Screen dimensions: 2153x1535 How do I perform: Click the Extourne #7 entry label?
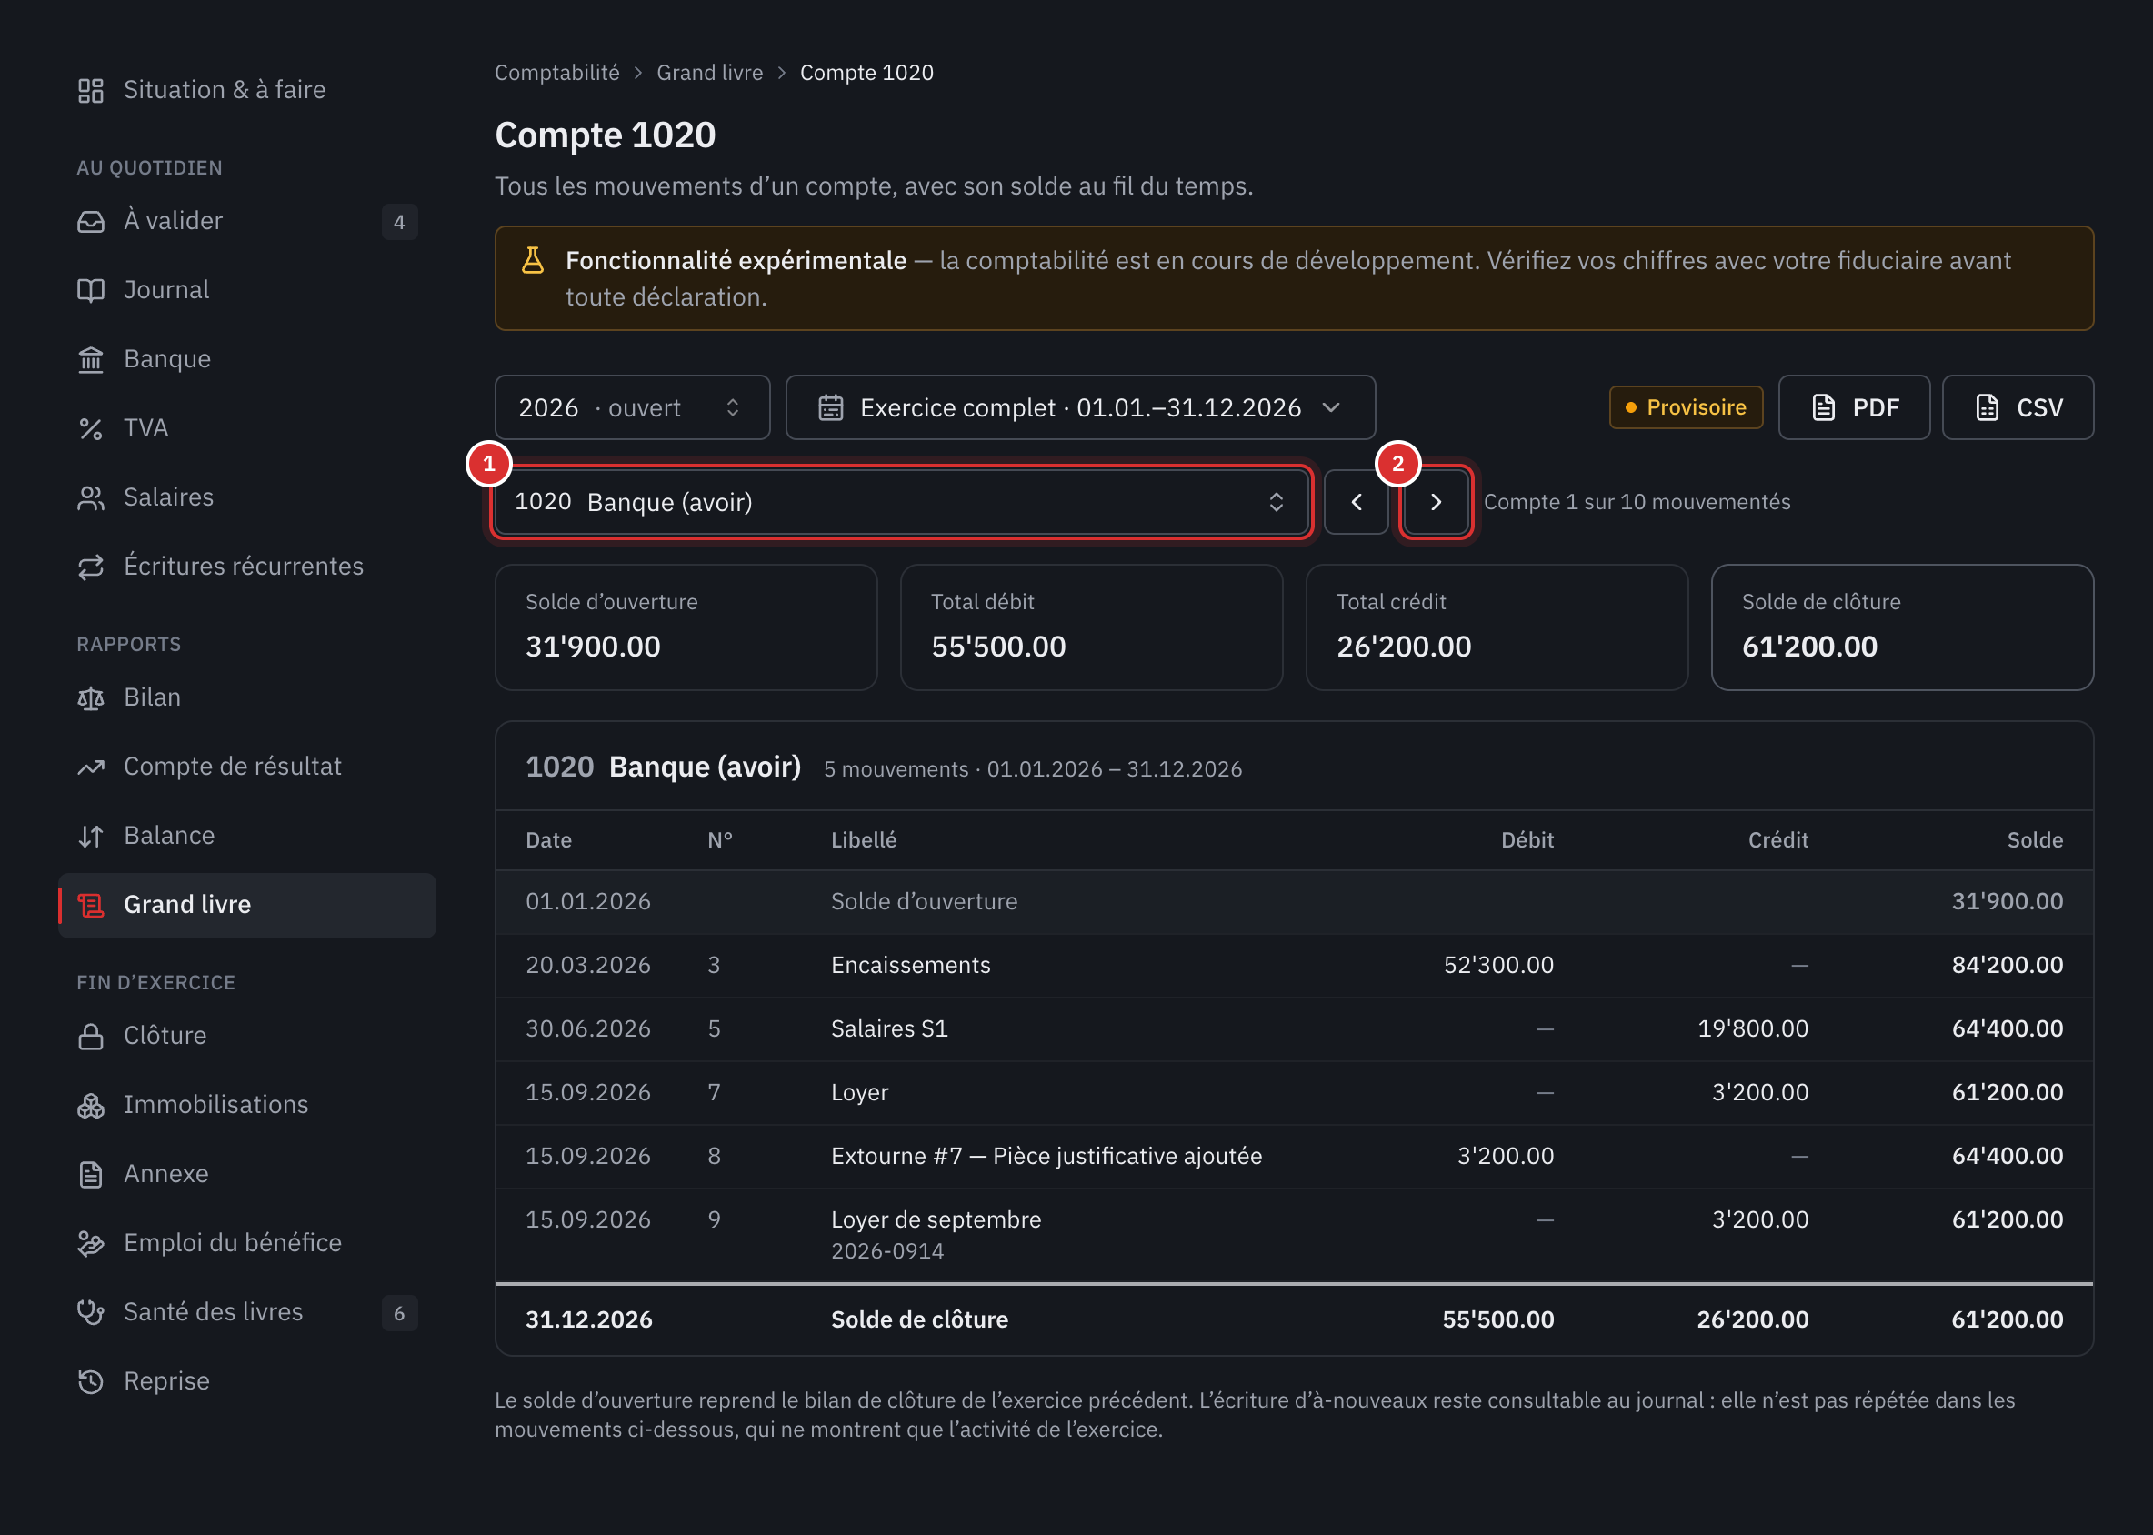(1046, 1156)
